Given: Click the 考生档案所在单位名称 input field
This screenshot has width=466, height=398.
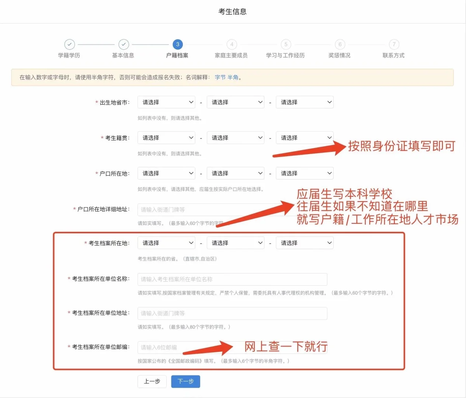Looking at the screenshot, I should 232,279.
